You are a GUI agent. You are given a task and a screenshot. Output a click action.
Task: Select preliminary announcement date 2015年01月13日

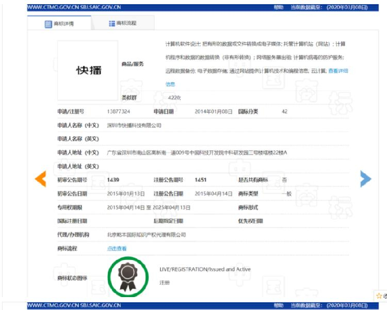(x=126, y=194)
